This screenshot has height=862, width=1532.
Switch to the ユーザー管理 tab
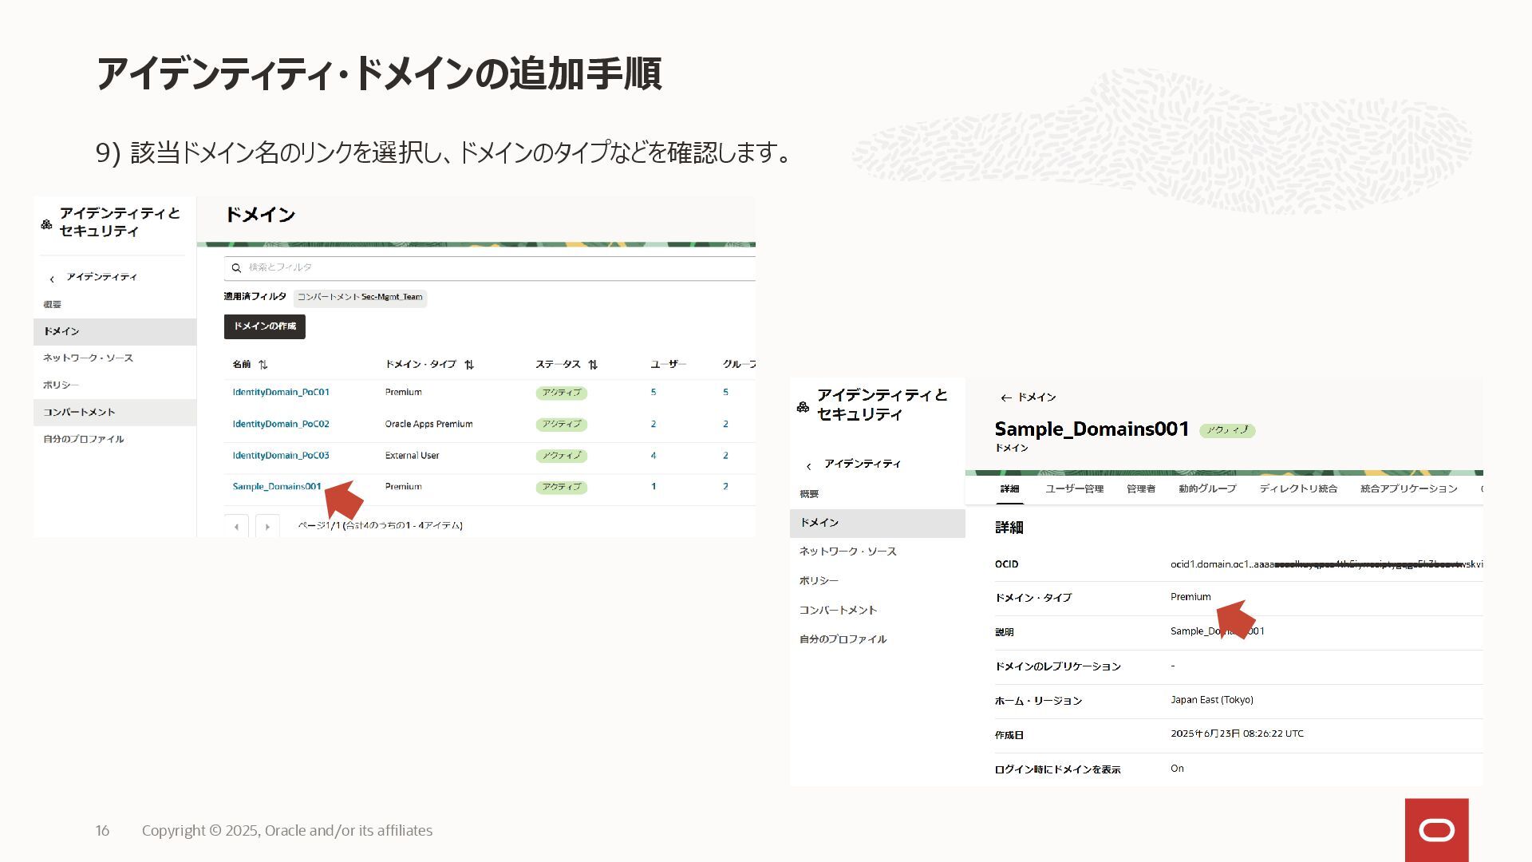[x=1074, y=488]
